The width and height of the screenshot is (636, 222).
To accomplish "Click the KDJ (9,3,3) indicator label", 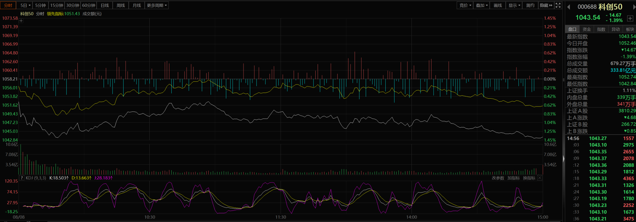I will point(36,178).
